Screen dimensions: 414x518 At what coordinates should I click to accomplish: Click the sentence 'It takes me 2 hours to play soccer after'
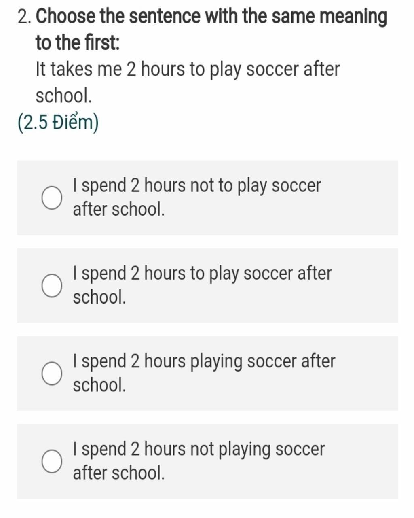[188, 69]
